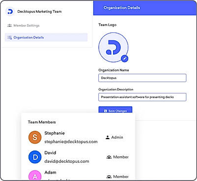The height and width of the screenshot is (181, 197).
Task: Click the Decktopus logo beside team name
Action: [x=10, y=11]
